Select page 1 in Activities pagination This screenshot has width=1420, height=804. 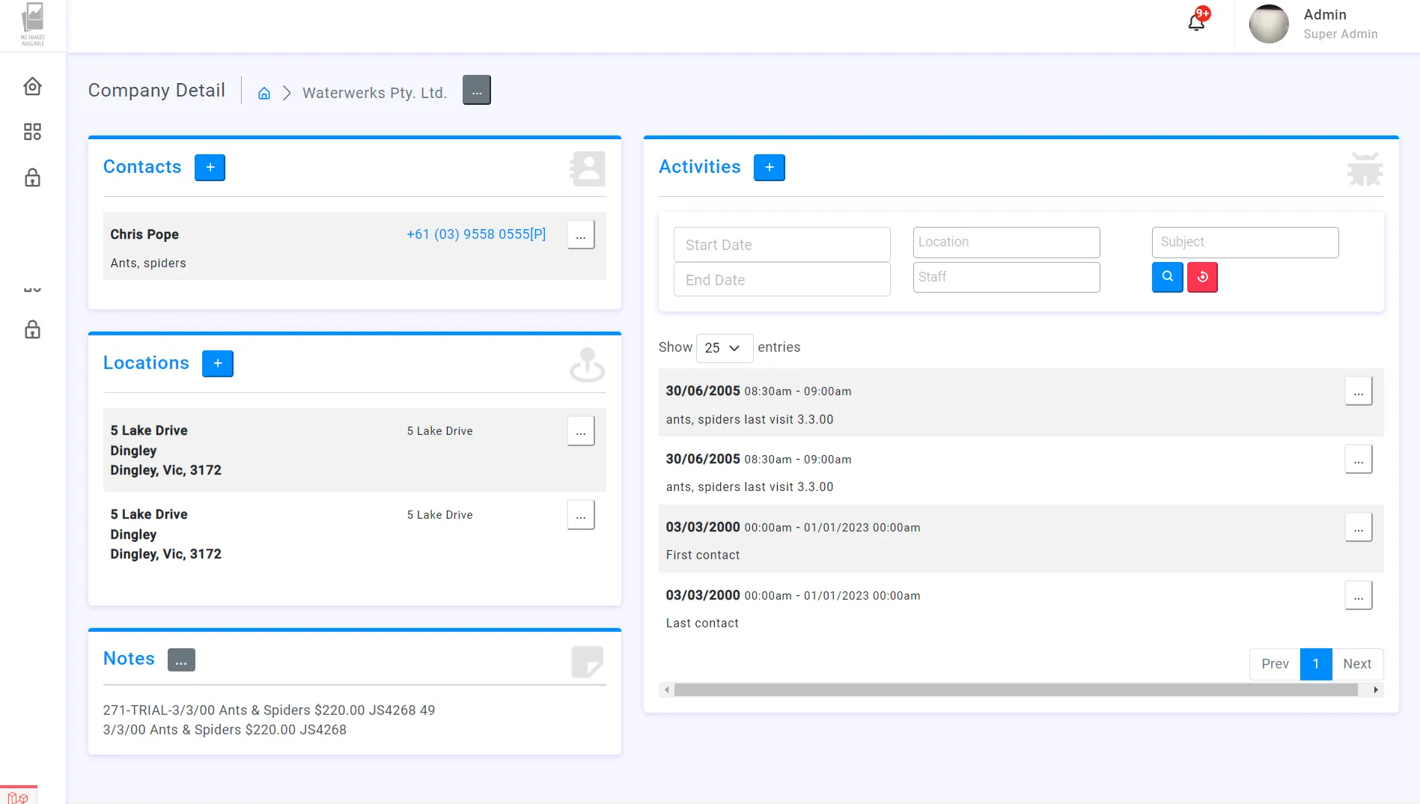tap(1316, 664)
